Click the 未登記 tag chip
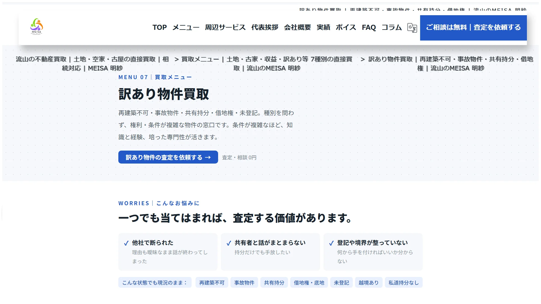541x304 pixels. (x=342, y=282)
